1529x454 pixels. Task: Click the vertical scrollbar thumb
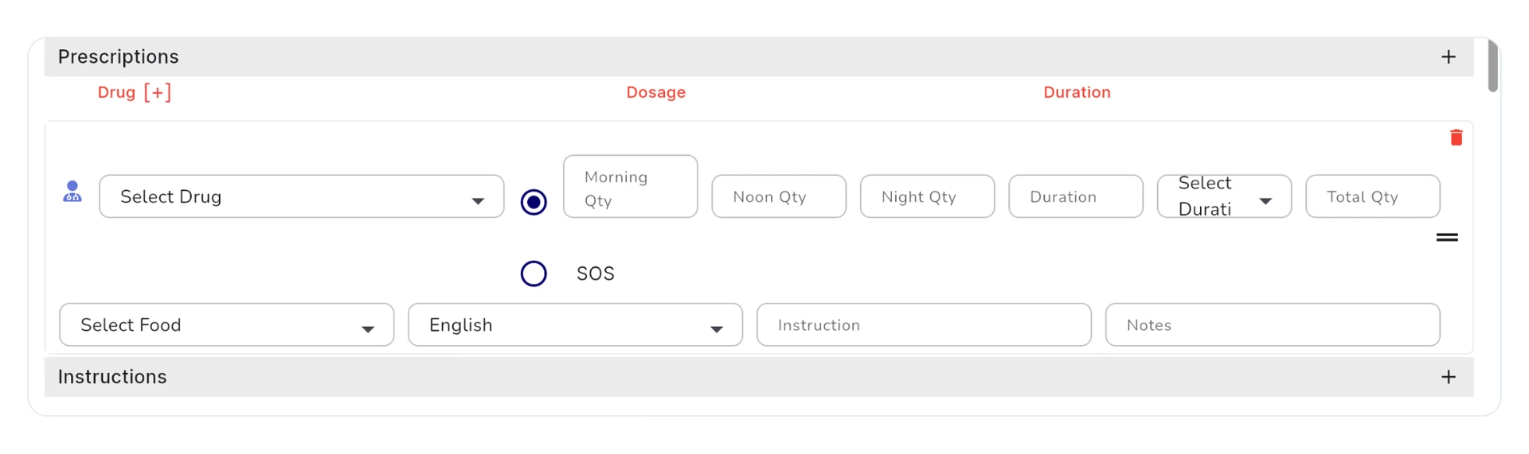coord(1493,65)
